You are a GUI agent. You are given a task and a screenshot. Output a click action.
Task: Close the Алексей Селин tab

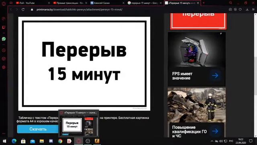(x=124, y=3)
